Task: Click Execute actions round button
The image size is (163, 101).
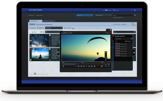Action: point(73,28)
